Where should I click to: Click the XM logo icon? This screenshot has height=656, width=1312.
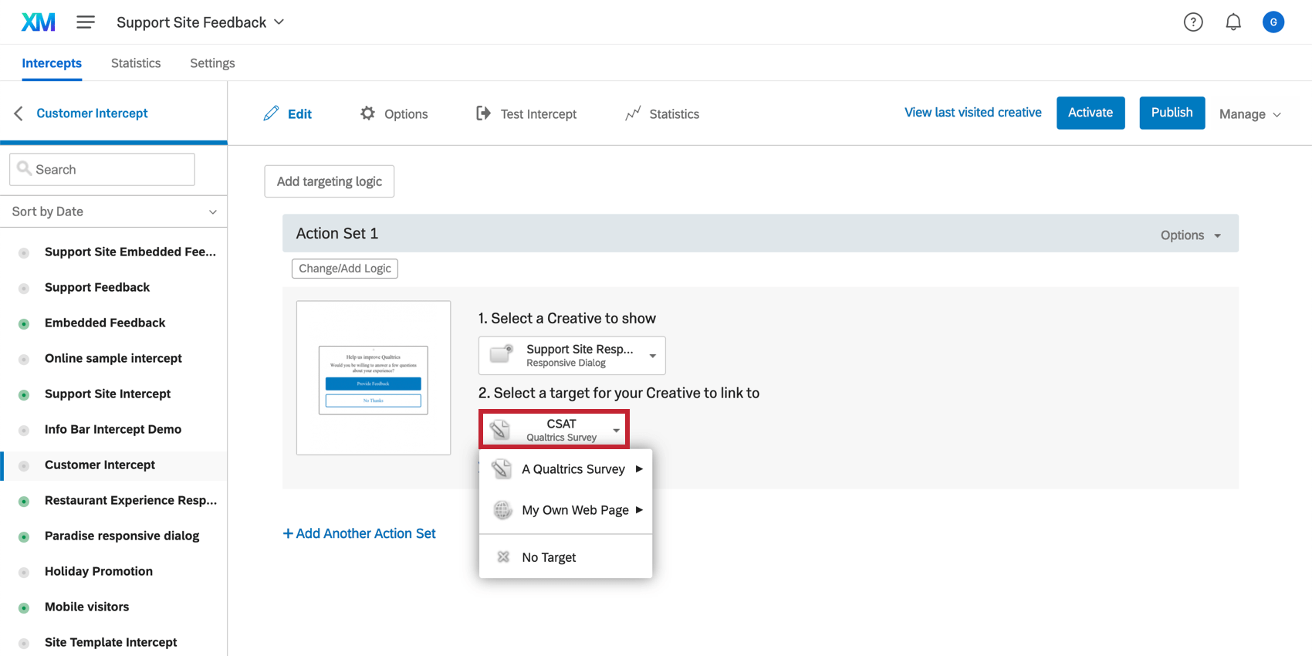click(x=38, y=22)
